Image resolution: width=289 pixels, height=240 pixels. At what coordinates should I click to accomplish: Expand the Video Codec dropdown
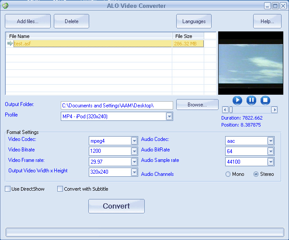click(x=134, y=141)
